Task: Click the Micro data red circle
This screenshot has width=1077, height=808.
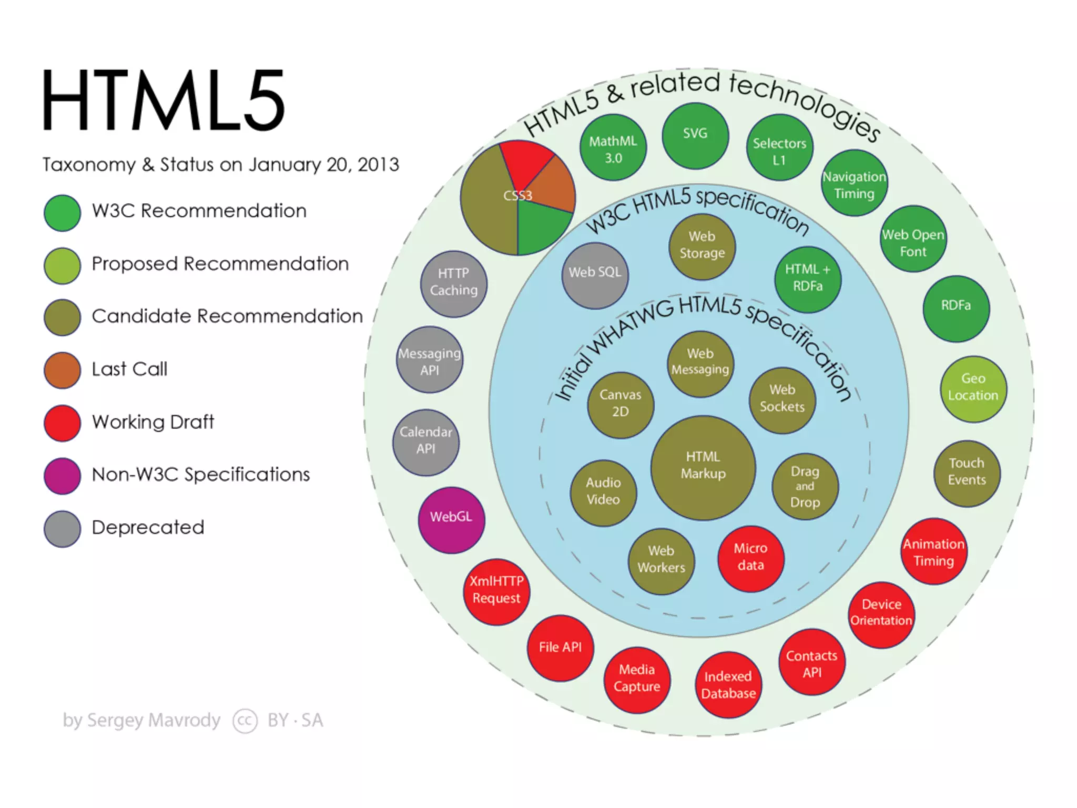Action: pyautogui.click(x=750, y=559)
